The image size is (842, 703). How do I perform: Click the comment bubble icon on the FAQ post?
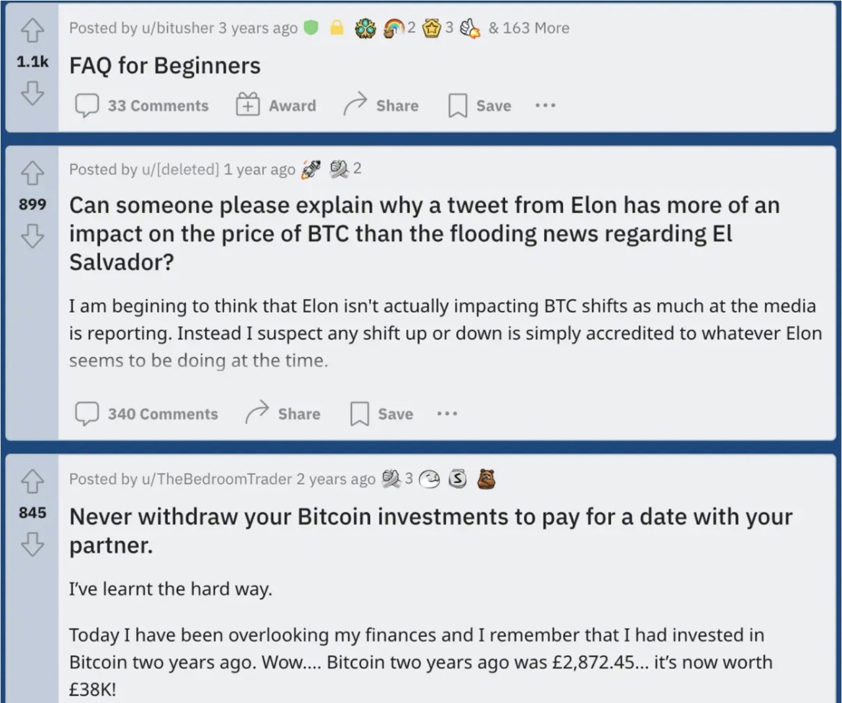(x=87, y=105)
